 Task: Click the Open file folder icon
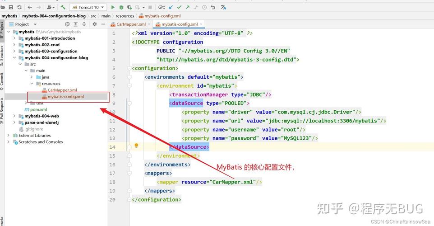click(3, 7)
